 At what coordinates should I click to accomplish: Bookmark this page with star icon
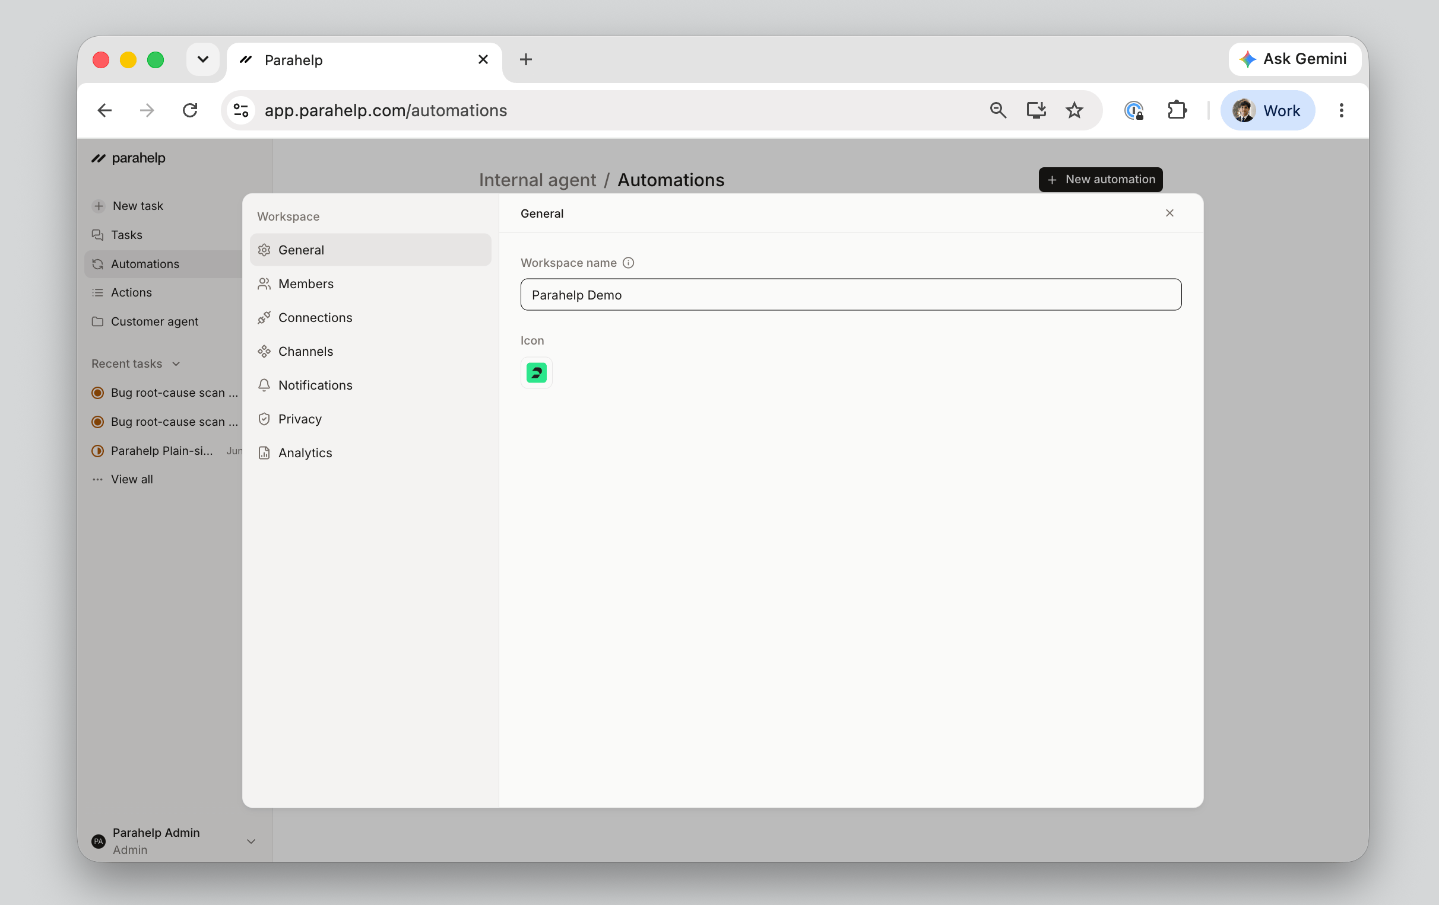coord(1075,110)
